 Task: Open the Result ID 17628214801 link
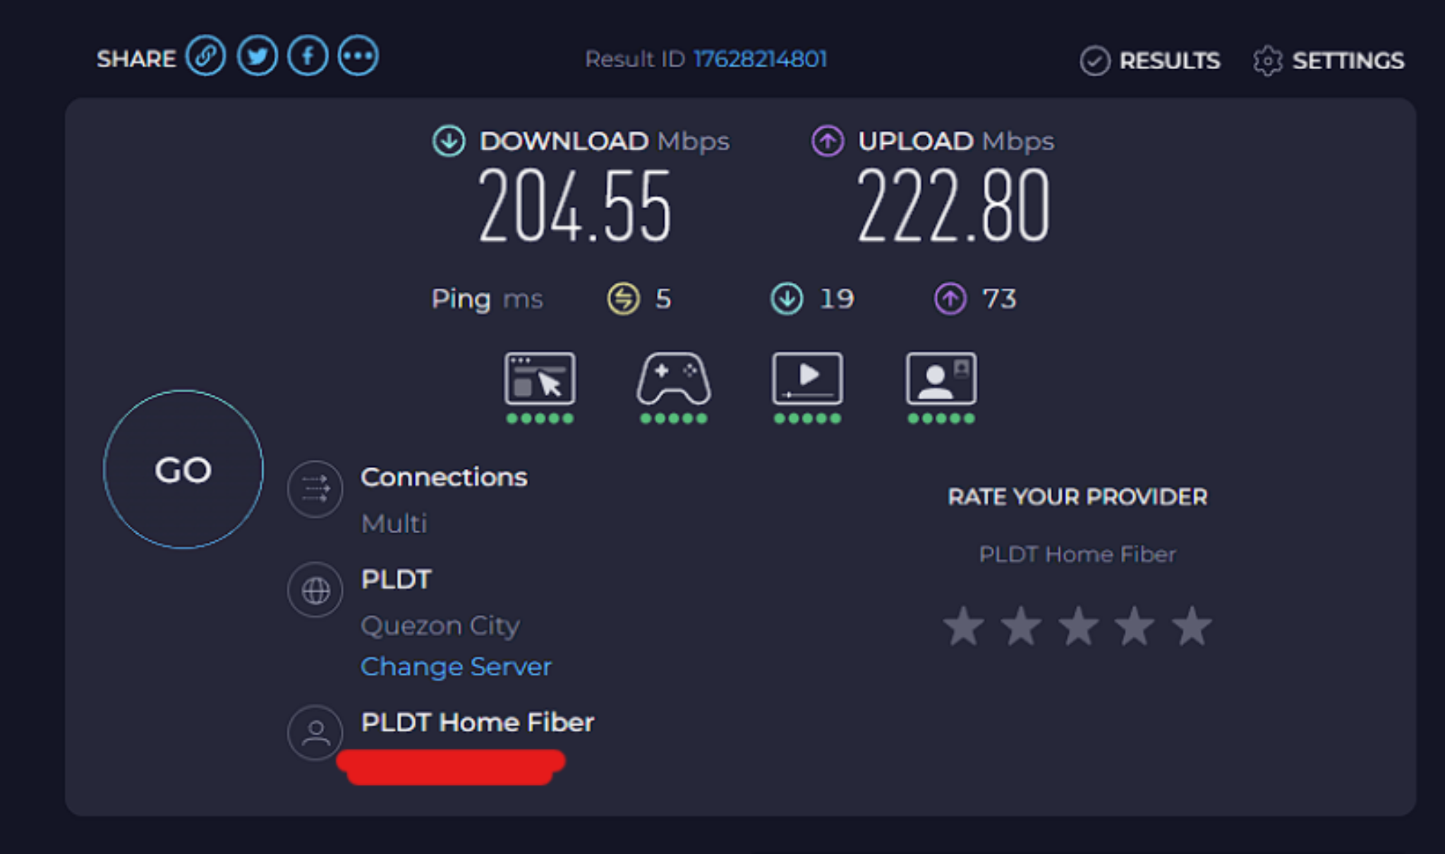[x=760, y=59]
